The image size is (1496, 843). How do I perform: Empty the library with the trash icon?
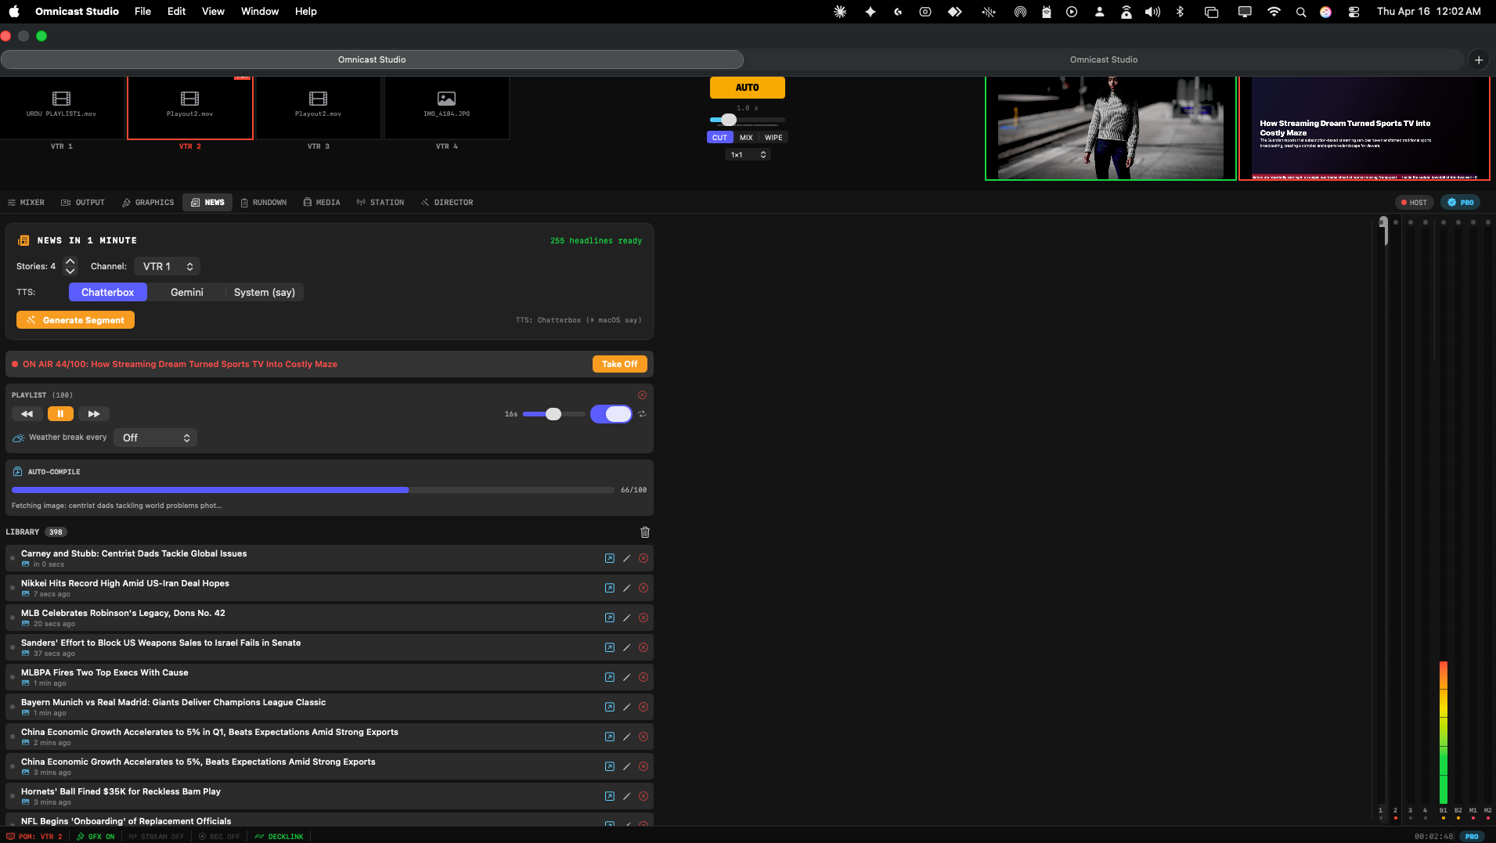coord(645,532)
